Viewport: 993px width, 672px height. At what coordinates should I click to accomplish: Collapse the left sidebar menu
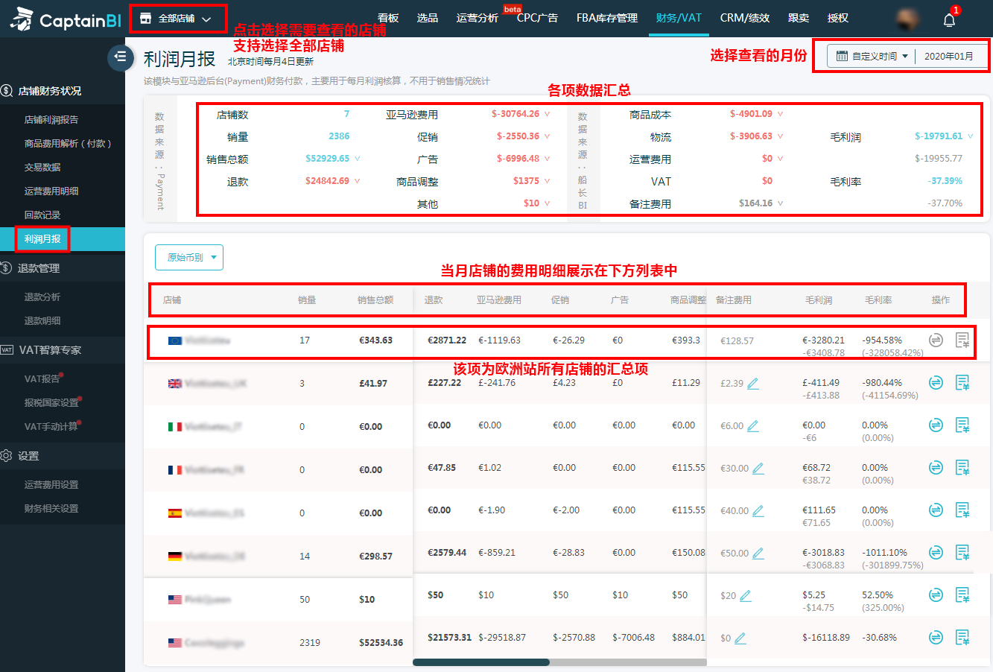click(x=121, y=57)
